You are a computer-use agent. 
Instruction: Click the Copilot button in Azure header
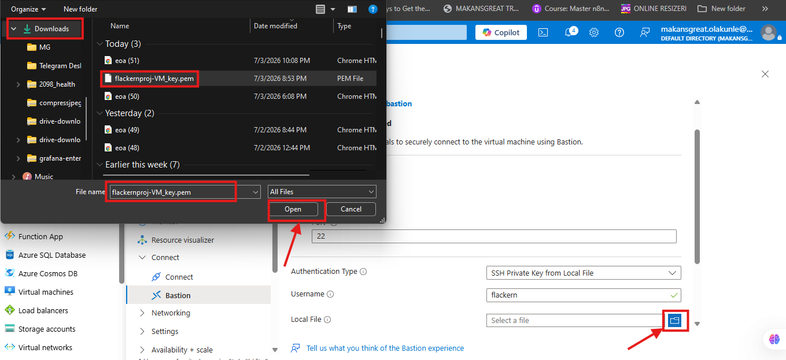pos(501,32)
